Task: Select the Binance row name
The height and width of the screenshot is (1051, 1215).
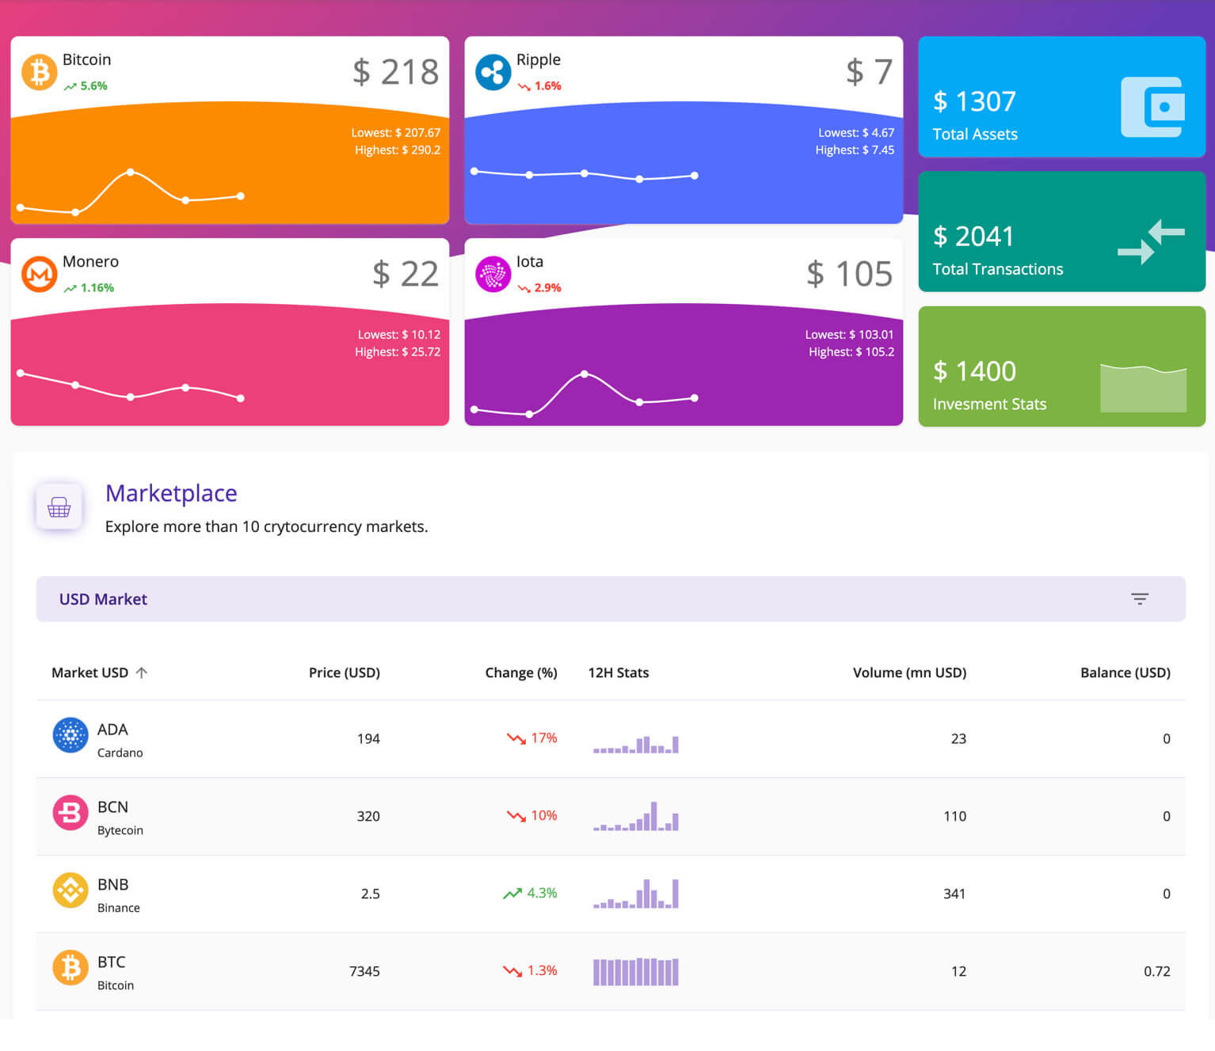Action: 119,908
